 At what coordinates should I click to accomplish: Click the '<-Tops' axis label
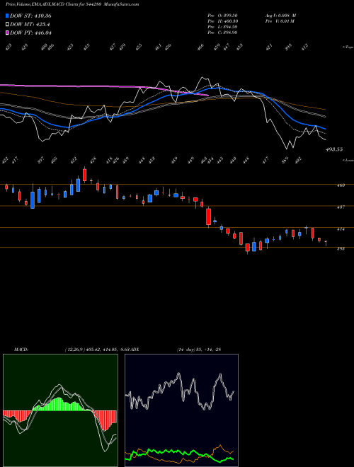348,47
